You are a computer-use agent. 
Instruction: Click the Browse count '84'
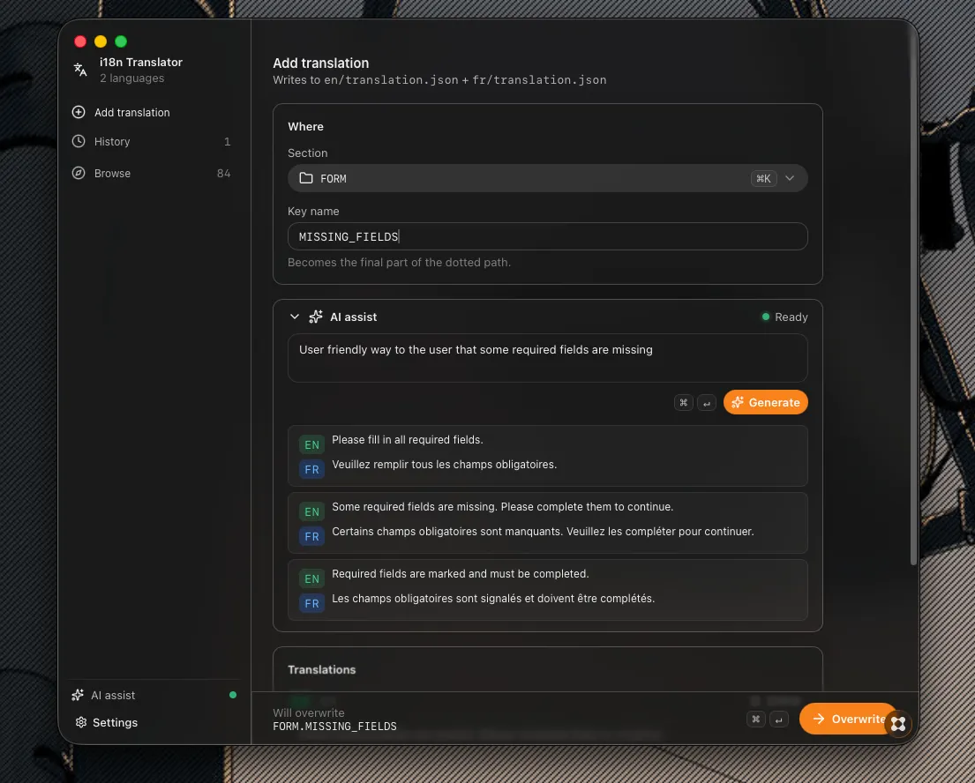[x=224, y=174]
